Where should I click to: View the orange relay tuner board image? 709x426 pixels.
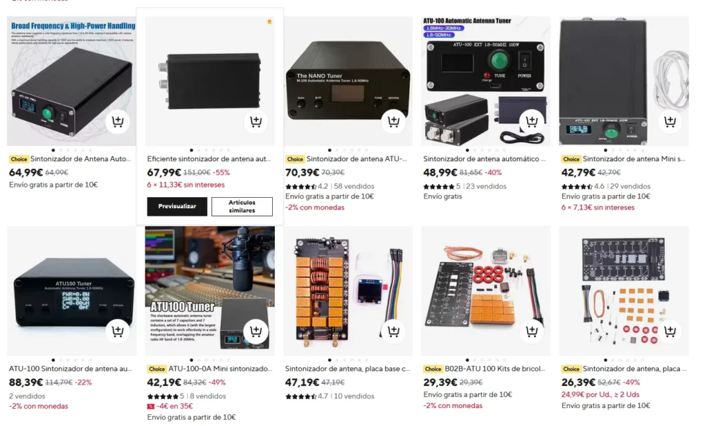pos(348,291)
